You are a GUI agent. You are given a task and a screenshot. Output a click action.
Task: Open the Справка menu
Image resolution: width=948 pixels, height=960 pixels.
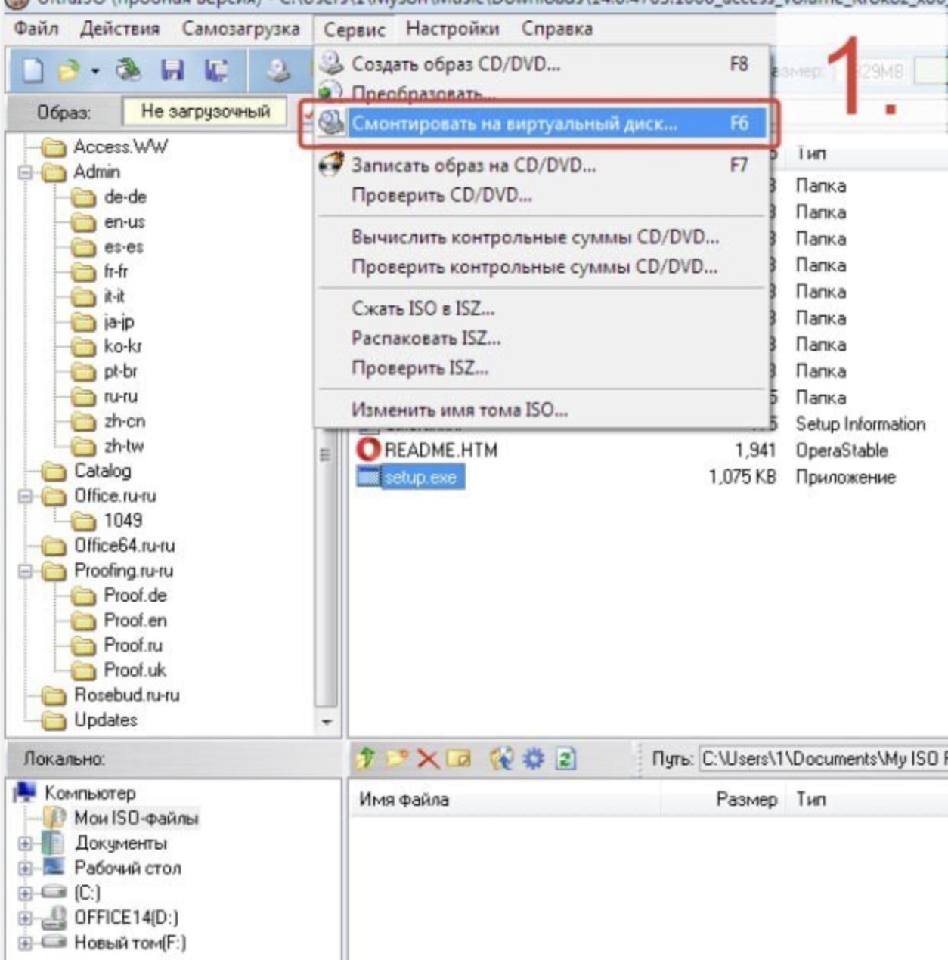pos(557,29)
